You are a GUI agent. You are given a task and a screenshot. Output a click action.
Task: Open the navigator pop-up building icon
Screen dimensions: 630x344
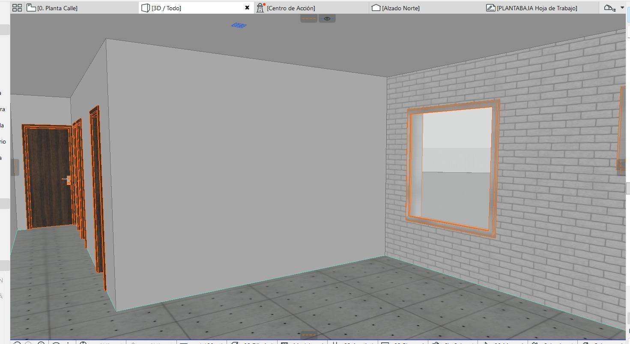tap(609, 8)
